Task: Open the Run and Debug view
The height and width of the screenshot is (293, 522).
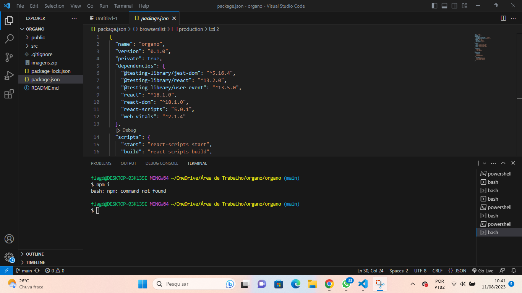Action: (x=9, y=76)
